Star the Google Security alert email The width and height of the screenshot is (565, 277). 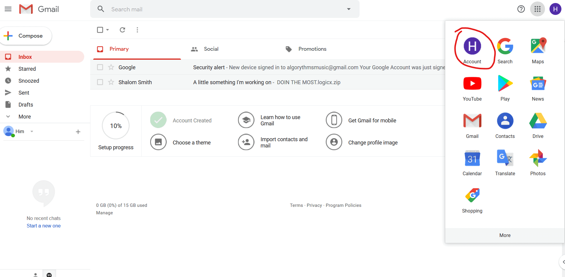pyautogui.click(x=111, y=67)
